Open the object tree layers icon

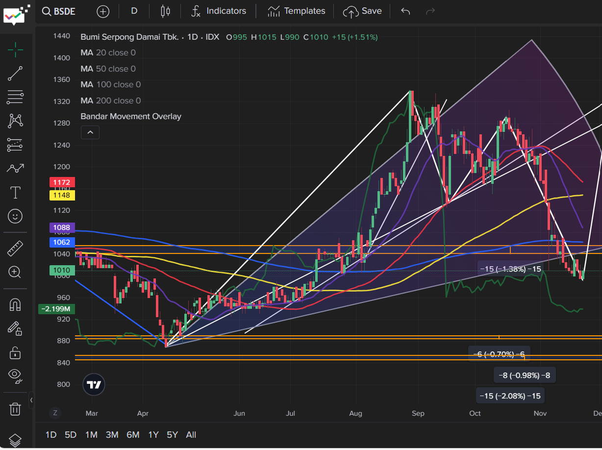[15, 440]
